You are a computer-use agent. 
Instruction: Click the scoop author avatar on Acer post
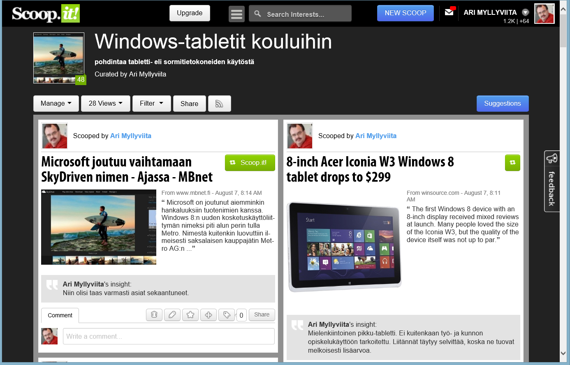pyautogui.click(x=300, y=136)
